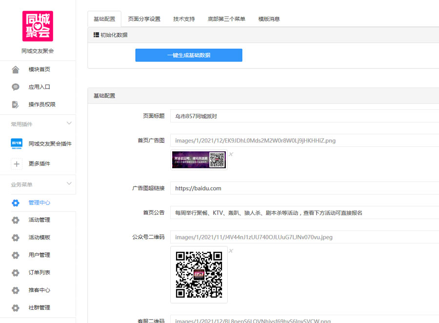Click the document icon beside 操作员权限
439x323 pixels.
point(16,105)
